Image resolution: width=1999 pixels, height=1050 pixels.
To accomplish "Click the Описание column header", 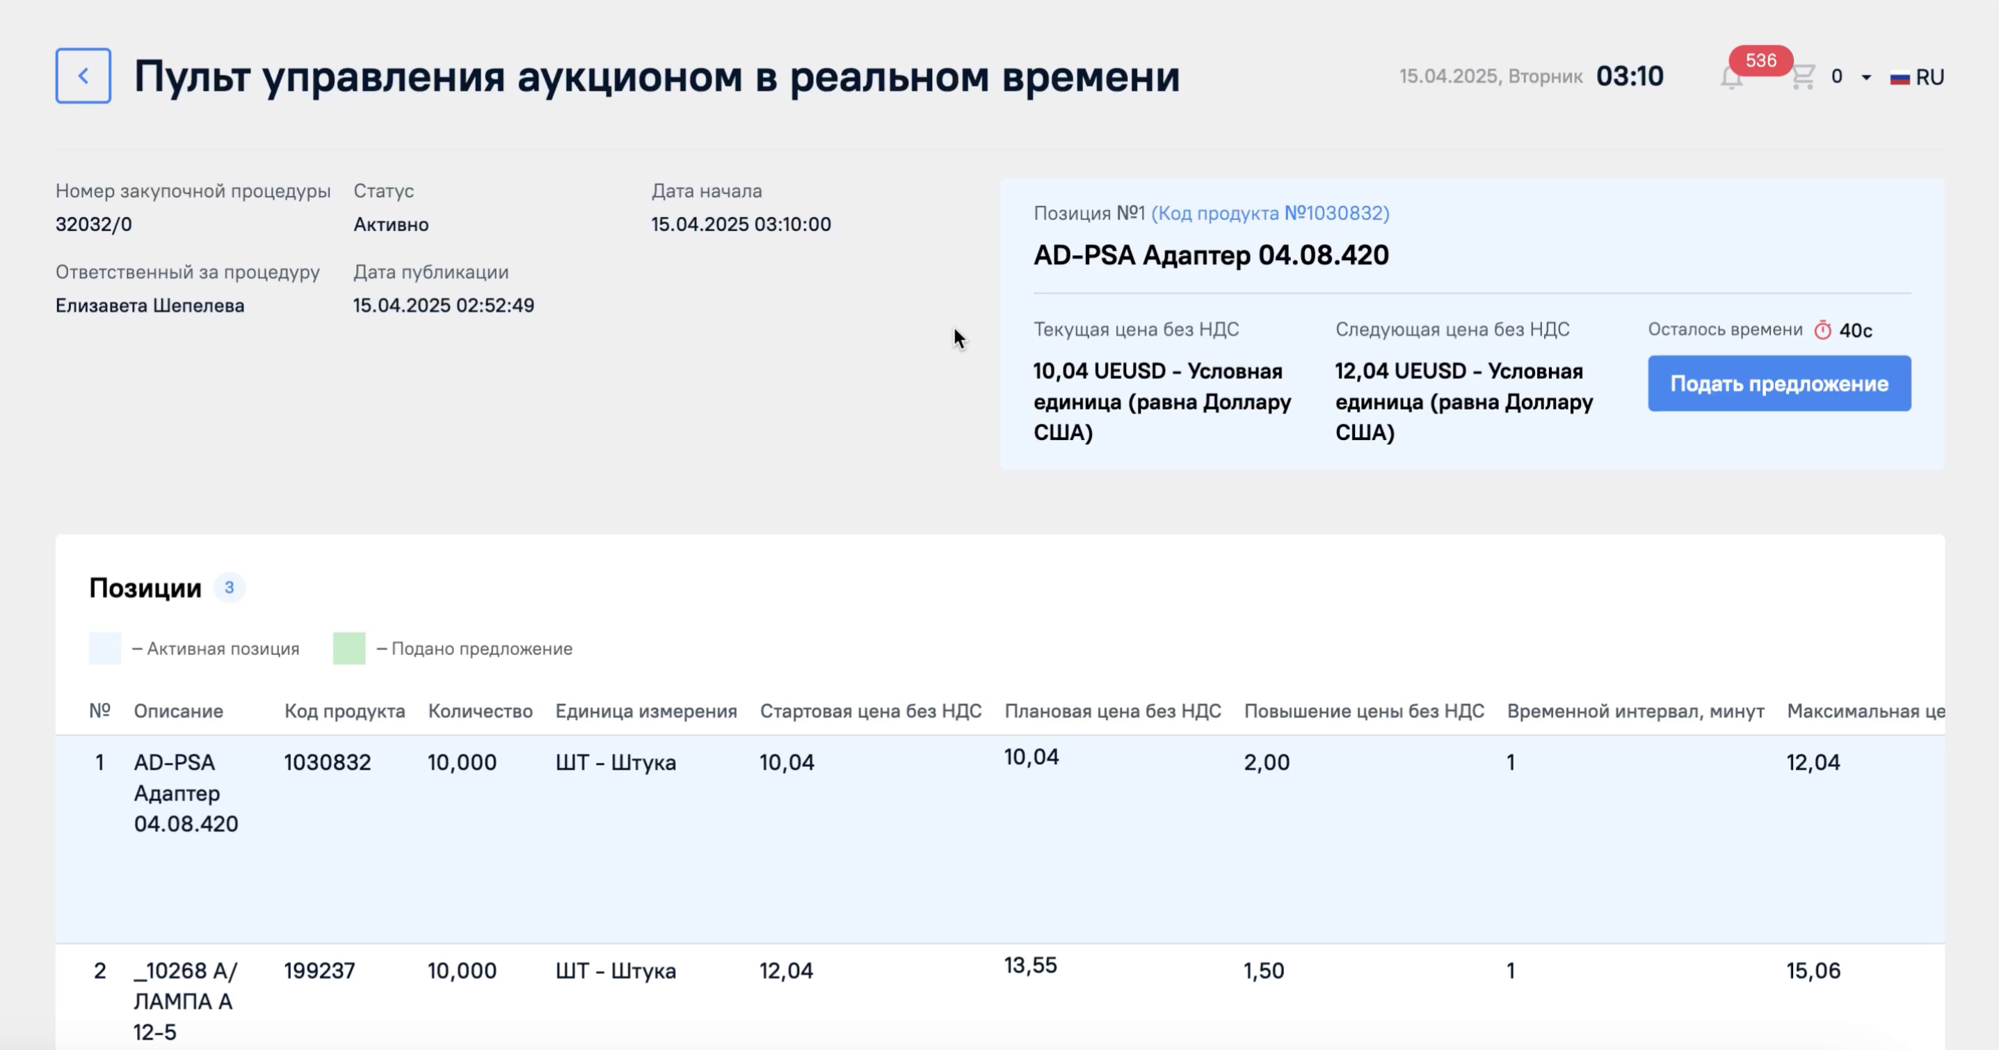I will [x=179, y=711].
